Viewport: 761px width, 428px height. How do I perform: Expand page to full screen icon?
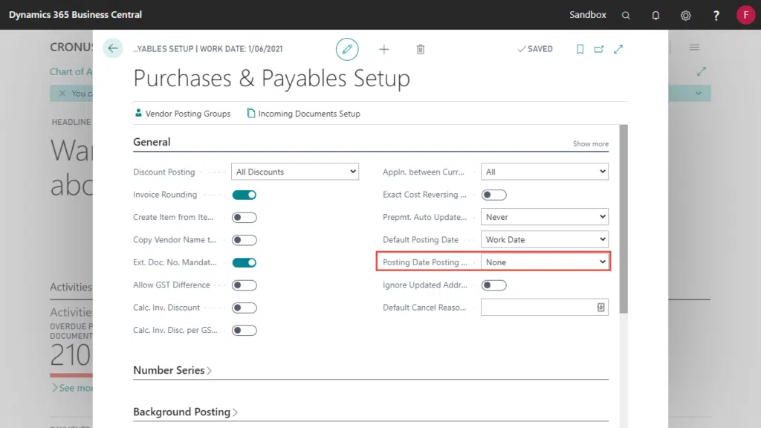(618, 49)
